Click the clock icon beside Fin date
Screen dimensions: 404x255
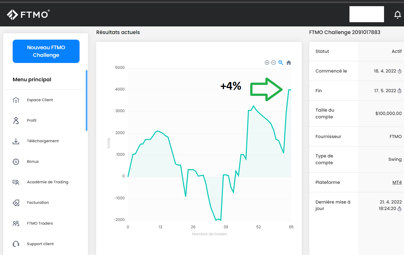click(x=400, y=91)
